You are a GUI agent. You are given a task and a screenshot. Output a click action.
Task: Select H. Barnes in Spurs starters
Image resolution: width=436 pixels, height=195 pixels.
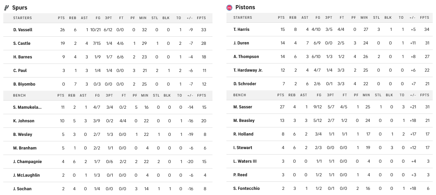pyautogui.click(x=22, y=57)
